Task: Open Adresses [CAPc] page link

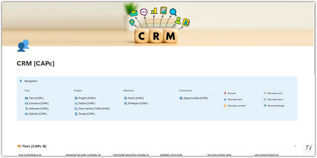Action: (39, 108)
